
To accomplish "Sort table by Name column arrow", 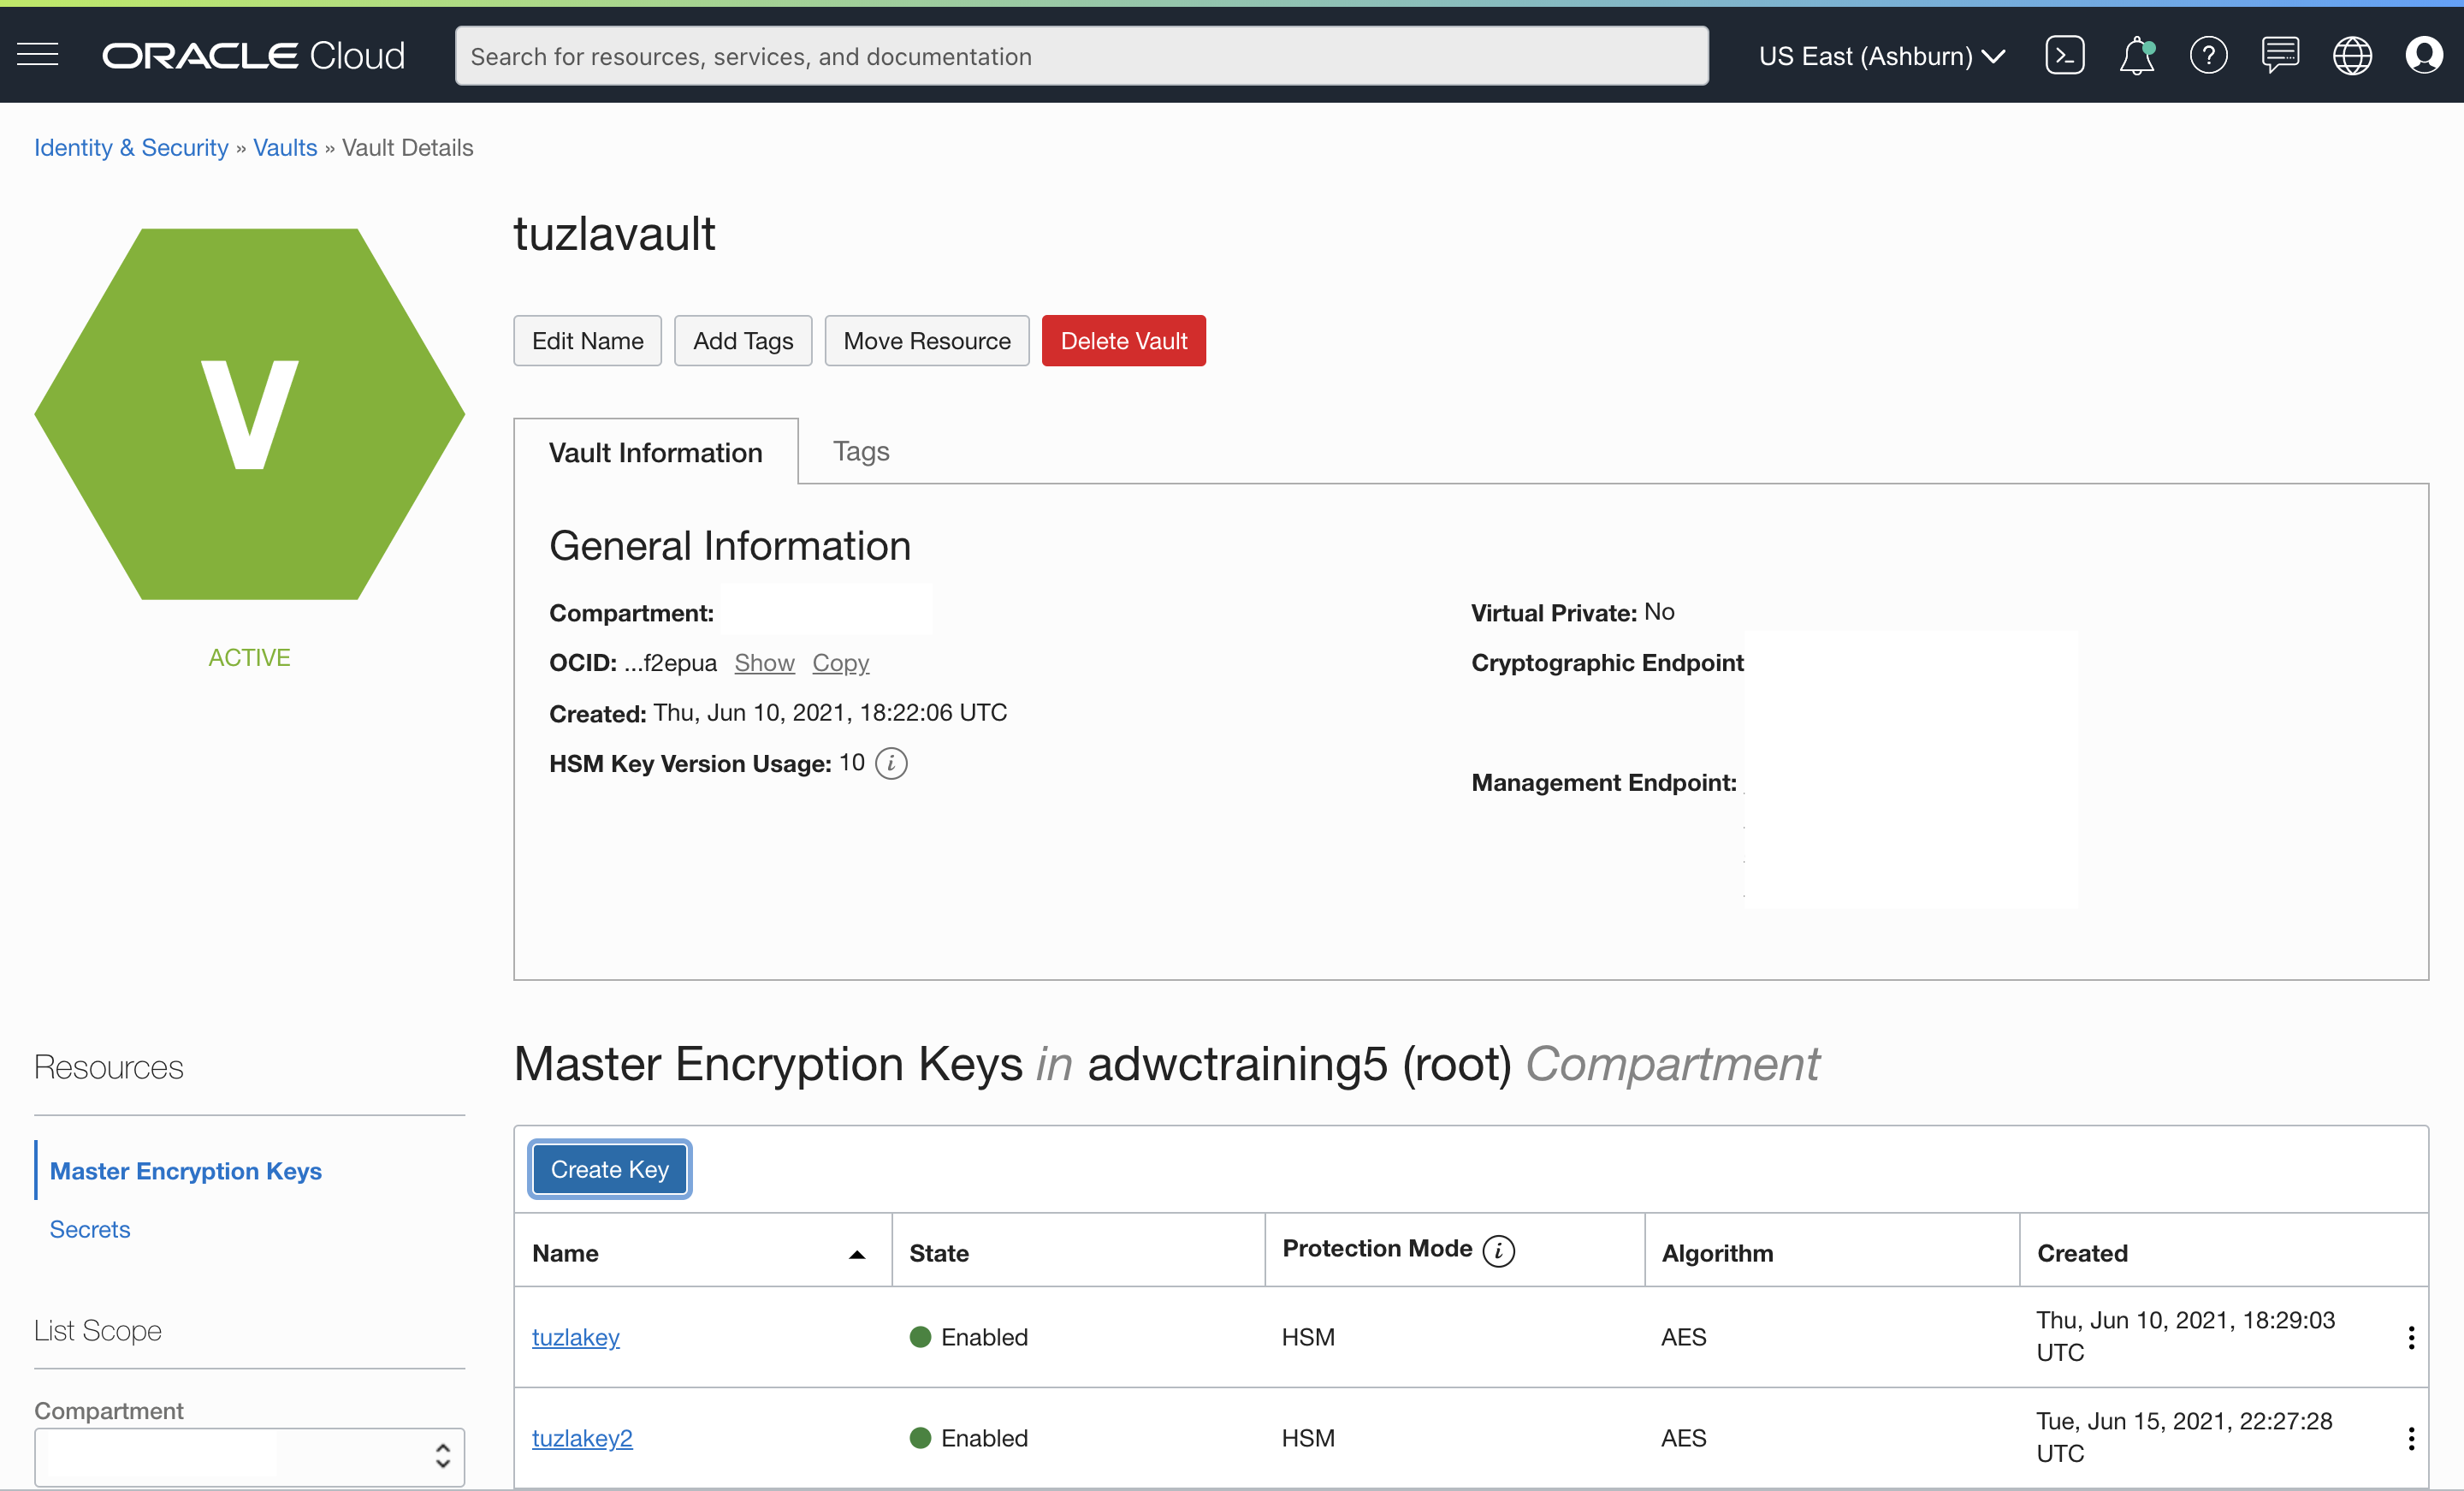I will tap(857, 1254).
